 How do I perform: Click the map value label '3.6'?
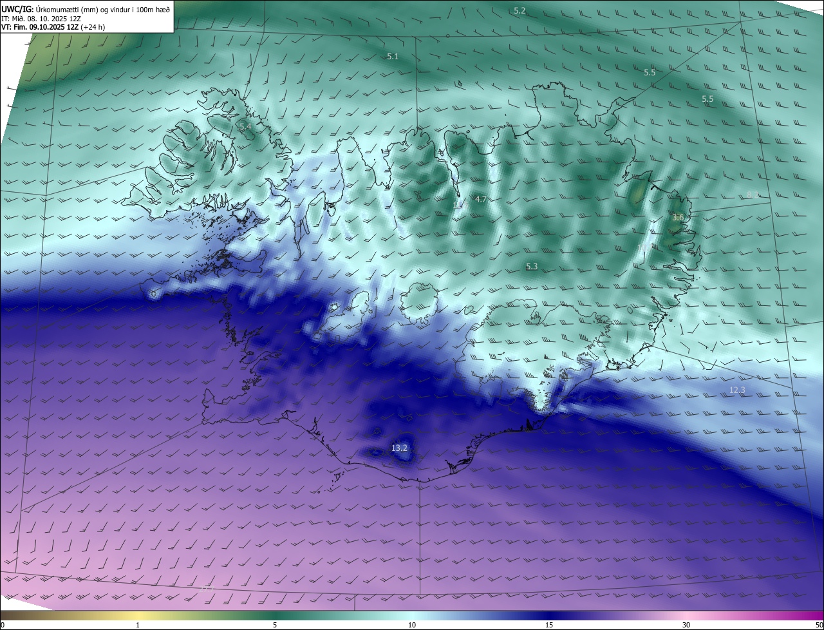(678, 218)
